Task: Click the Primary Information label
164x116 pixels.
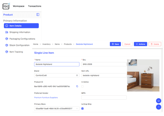Action: click(15, 21)
